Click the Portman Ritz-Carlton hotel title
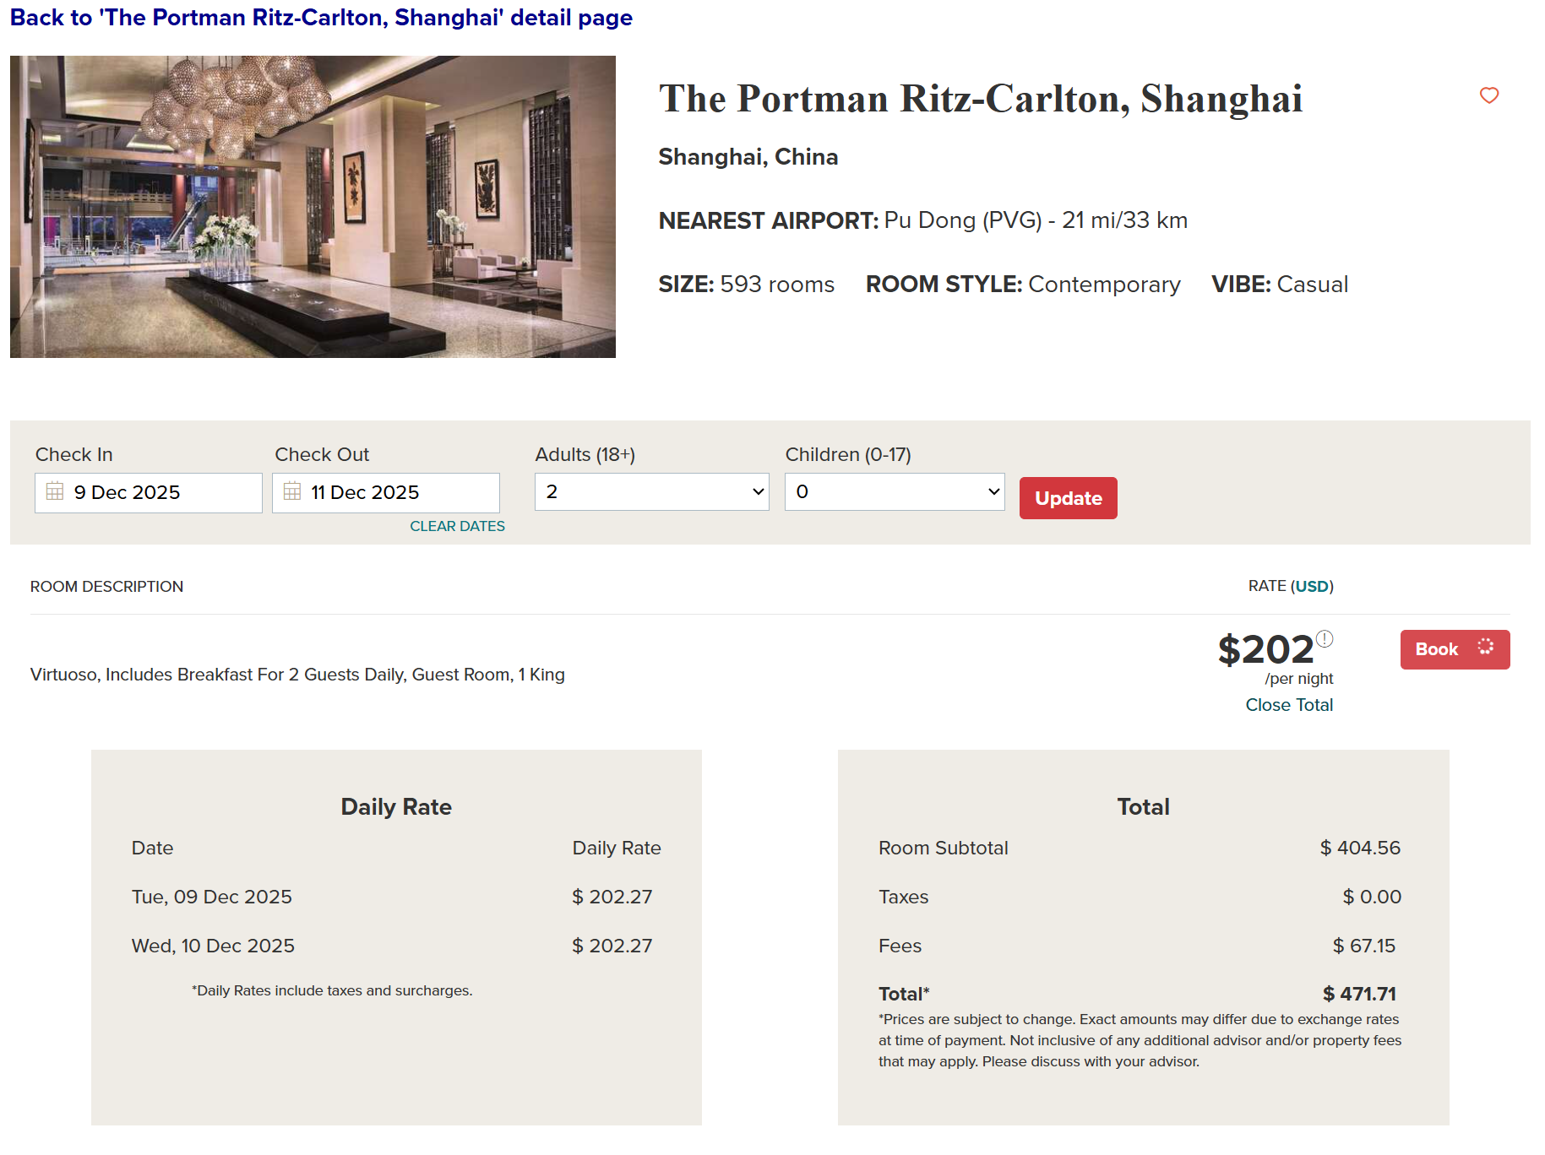 click(x=980, y=99)
